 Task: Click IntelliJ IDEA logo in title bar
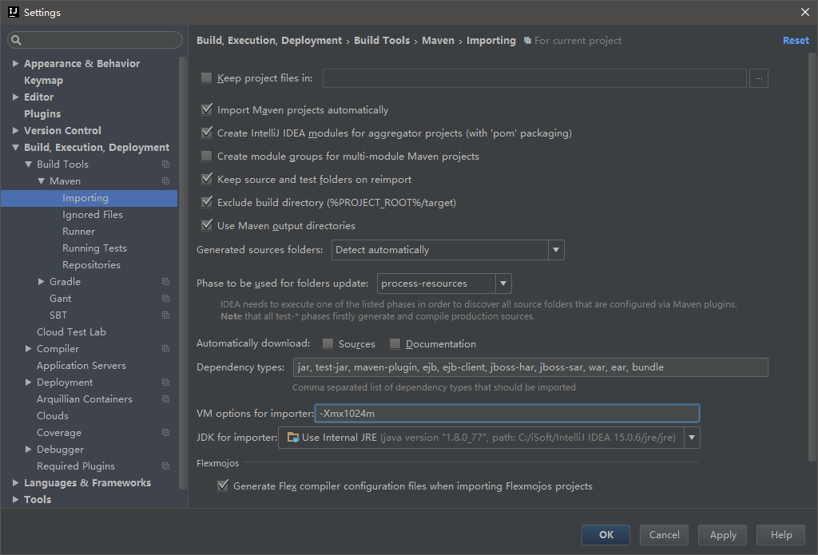pos(13,12)
